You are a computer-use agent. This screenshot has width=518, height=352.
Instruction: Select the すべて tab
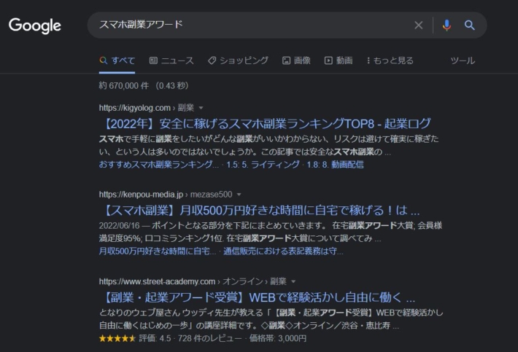(x=117, y=60)
